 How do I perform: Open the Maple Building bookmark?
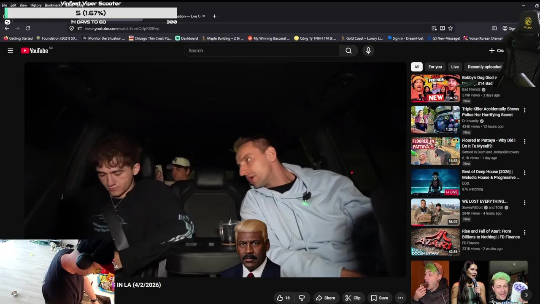click(x=222, y=38)
